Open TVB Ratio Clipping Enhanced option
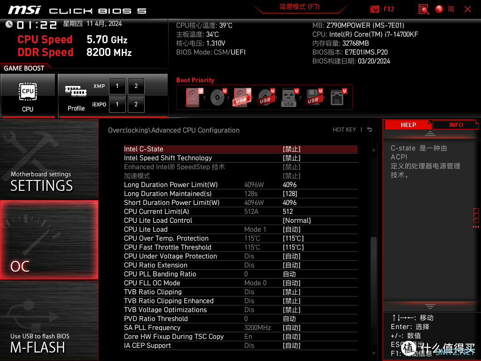This screenshot has height=361, width=481. pyautogui.click(x=240, y=301)
